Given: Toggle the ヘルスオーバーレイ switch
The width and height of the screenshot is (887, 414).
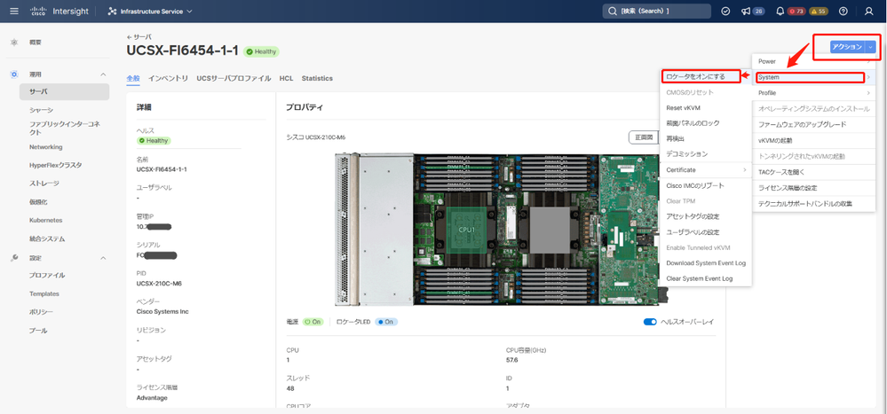Looking at the screenshot, I should point(650,322).
